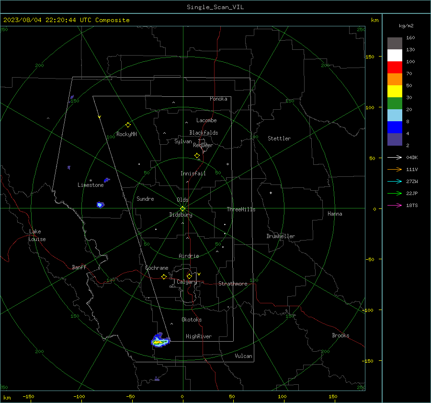Click the magenta 18TS arrow legend icon
Image resolution: width=431 pixels, height=403 pixels.
pyautogui.click(x=395, y=205)
